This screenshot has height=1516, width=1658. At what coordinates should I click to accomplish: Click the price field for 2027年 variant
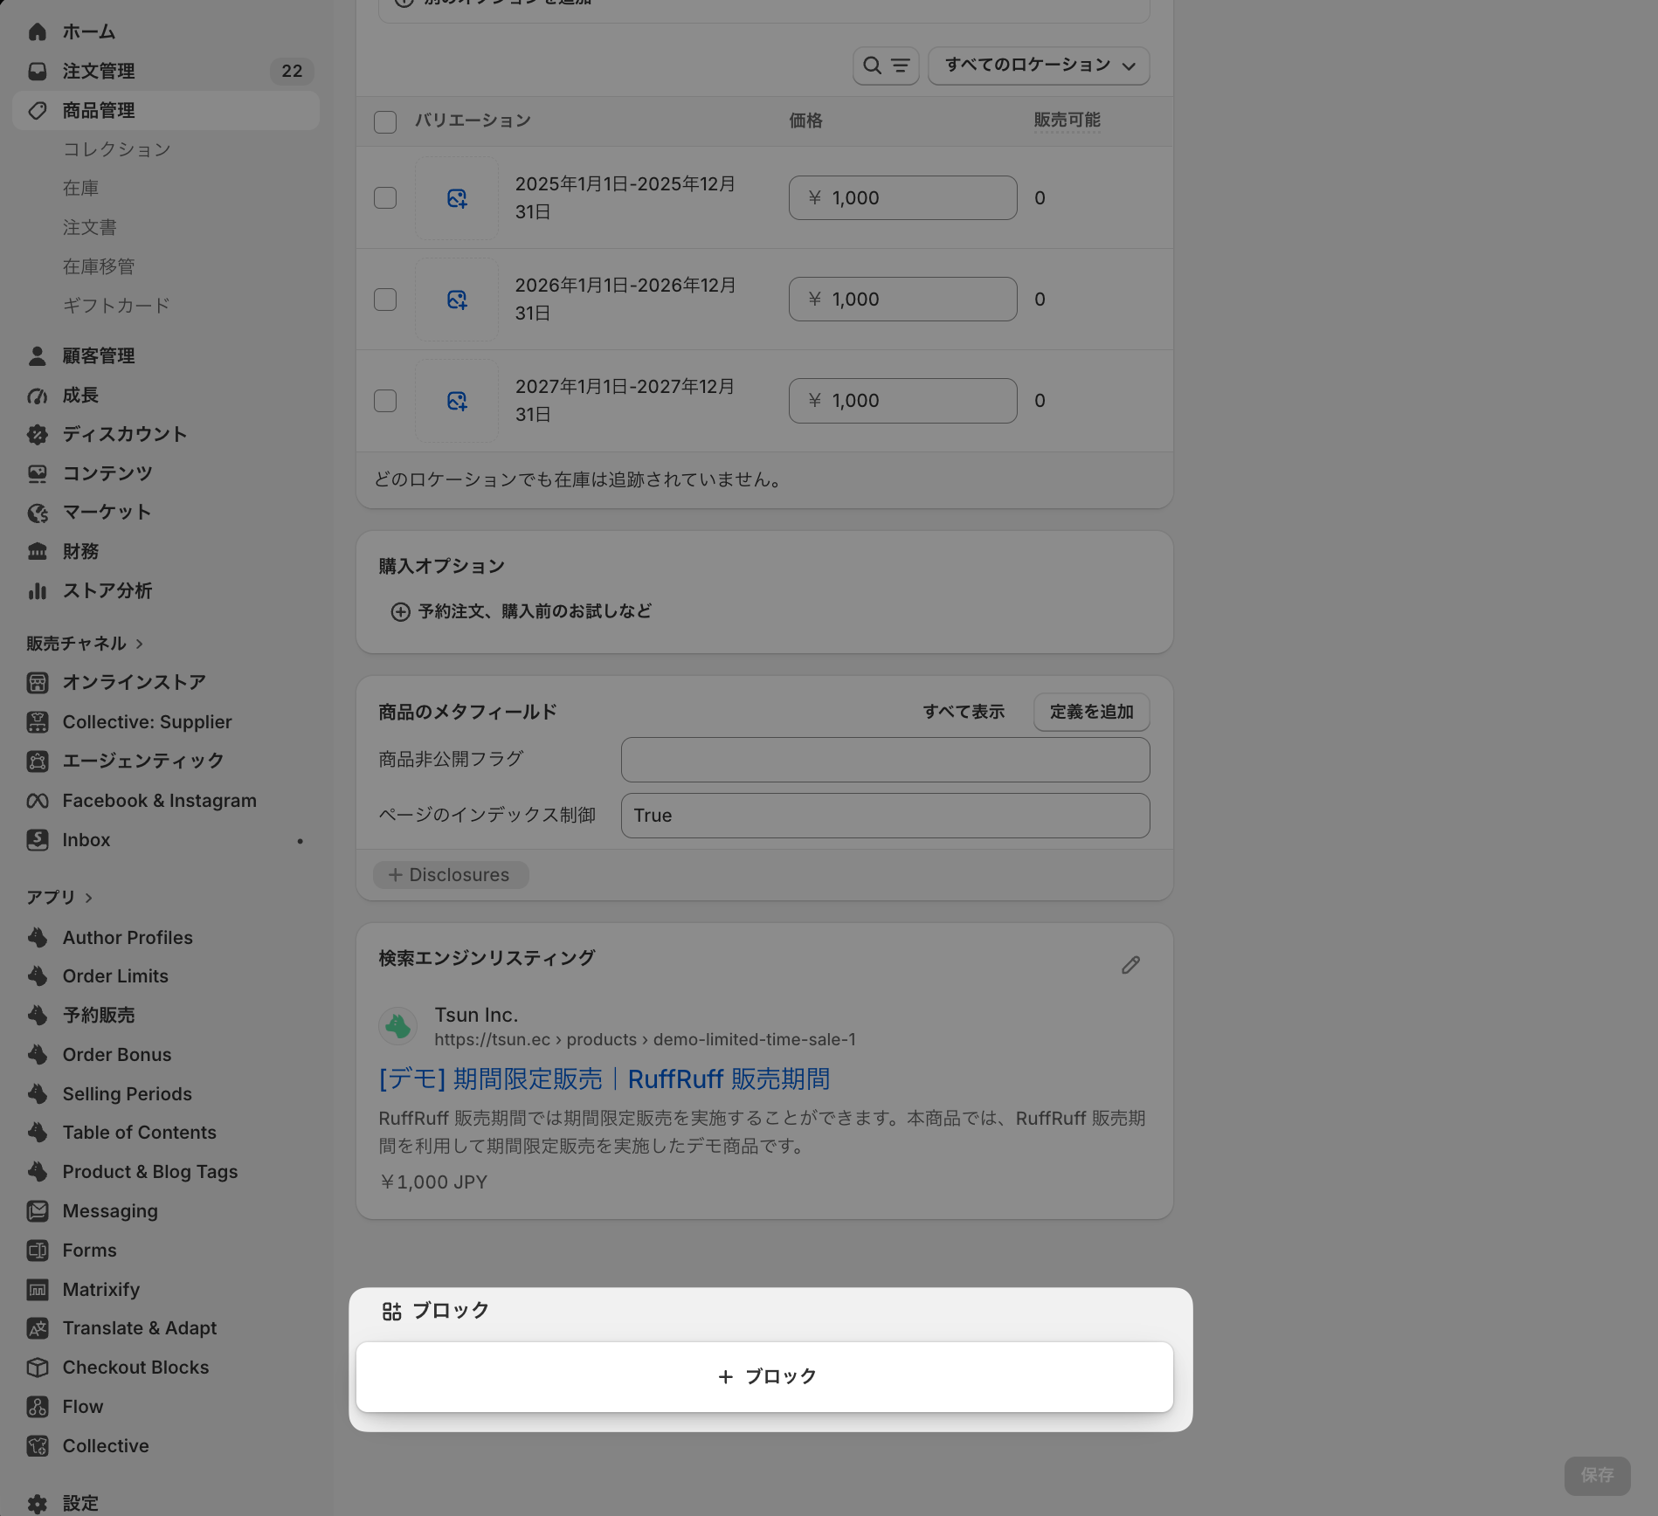pyautogui.click(x=902, y=401)
